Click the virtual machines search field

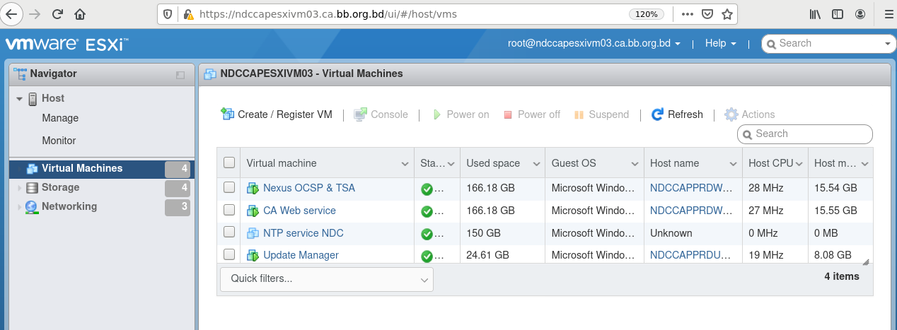click(811, 134)
